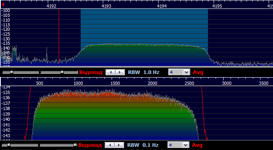Viewport: 273px width, 150px height.
Task: Click the 3000 mark on the audio scale
Action: 226,84
